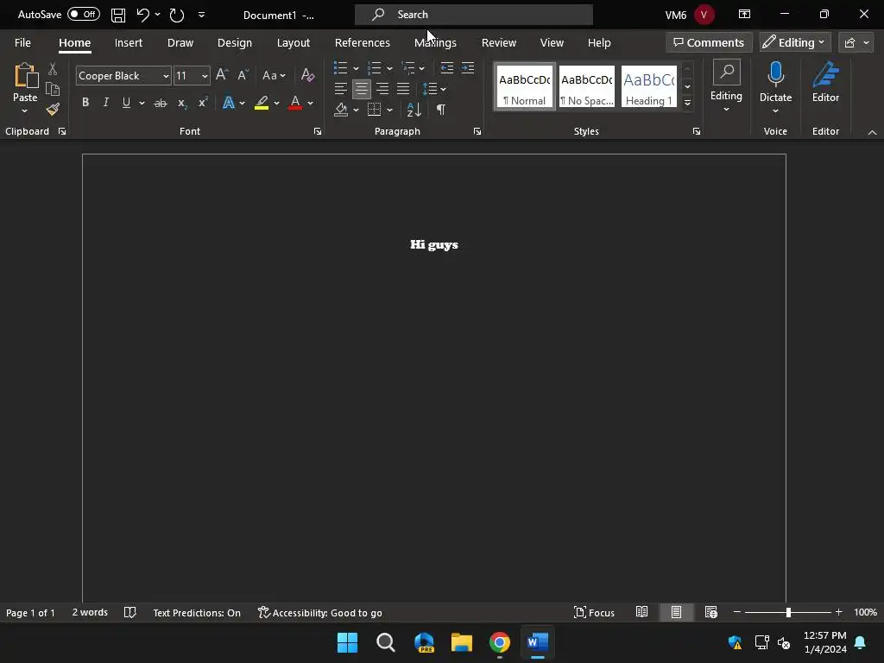The width and height of the screenshot is (884, 663).
Task: Click the Copy icon in Clipboard group
Action: pos(53,89)
